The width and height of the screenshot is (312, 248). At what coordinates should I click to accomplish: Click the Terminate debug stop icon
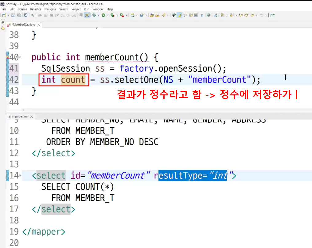[x=51, y=15]
